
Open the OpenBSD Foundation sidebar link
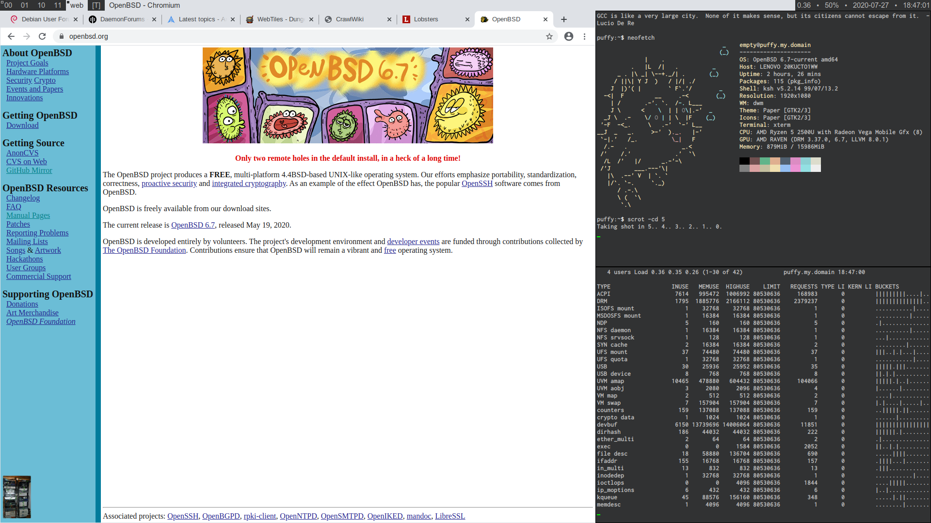[41, 322]
